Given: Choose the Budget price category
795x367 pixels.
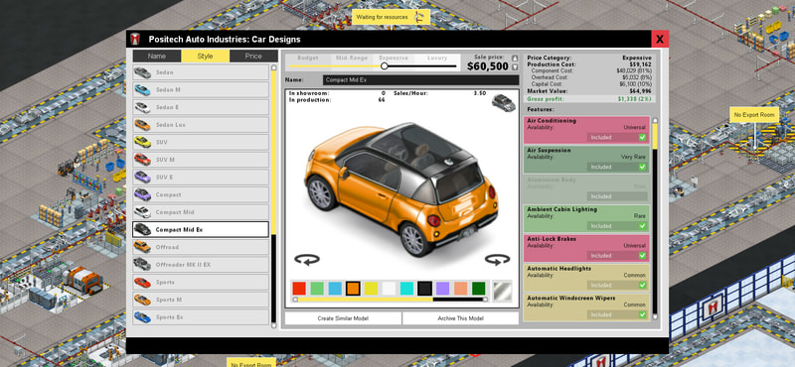Looking at the screenshot, I should tap(308, 59).
